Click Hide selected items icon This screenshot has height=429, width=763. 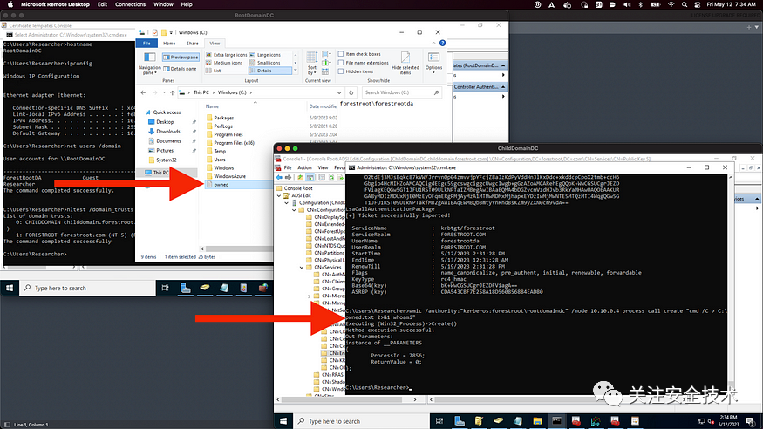405,63
